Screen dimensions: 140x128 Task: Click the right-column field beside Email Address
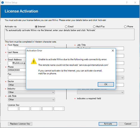click(120, 63)
